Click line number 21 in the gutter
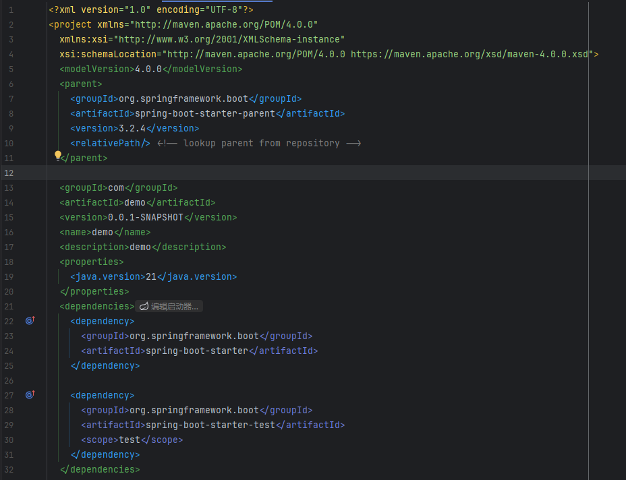This screenshot has width=626, height=480. [9, 305]
